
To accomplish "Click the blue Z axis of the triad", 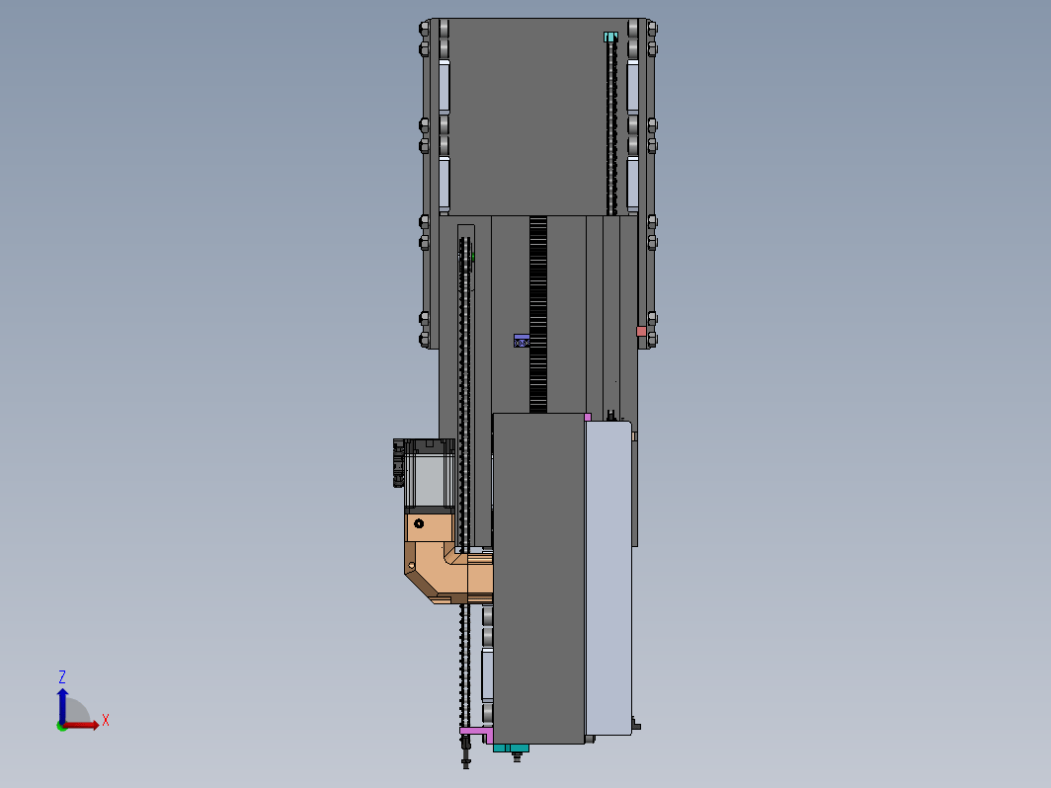I will click(x=62, y=706).
